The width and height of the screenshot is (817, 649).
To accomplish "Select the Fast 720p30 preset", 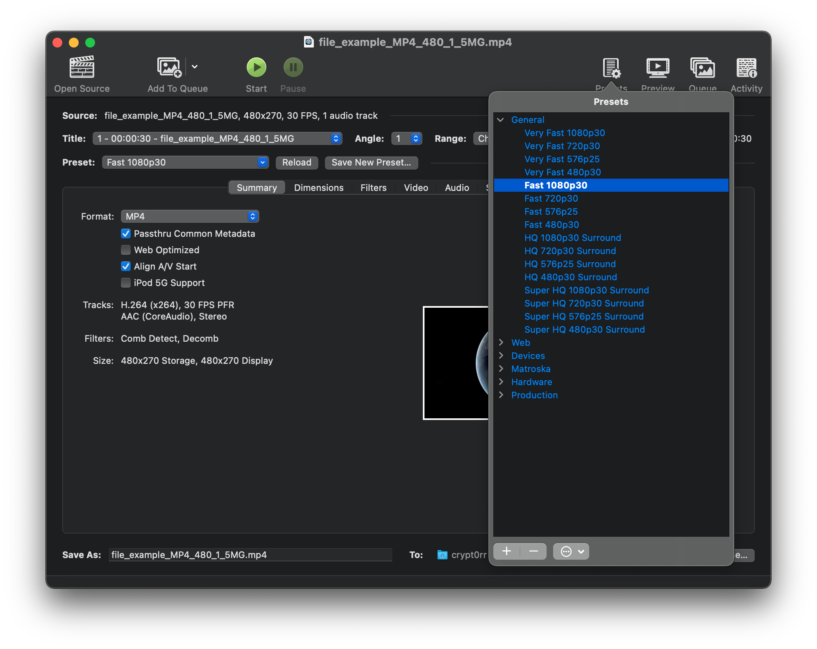I will pos(551,198).
